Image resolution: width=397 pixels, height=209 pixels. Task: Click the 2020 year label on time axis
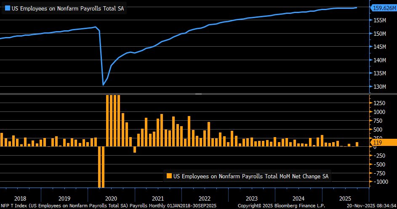point(111,198)
